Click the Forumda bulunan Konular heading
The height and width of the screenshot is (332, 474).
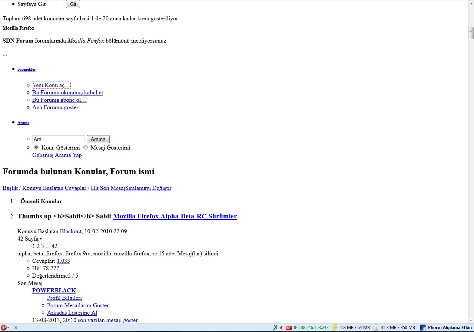(79, 172)
